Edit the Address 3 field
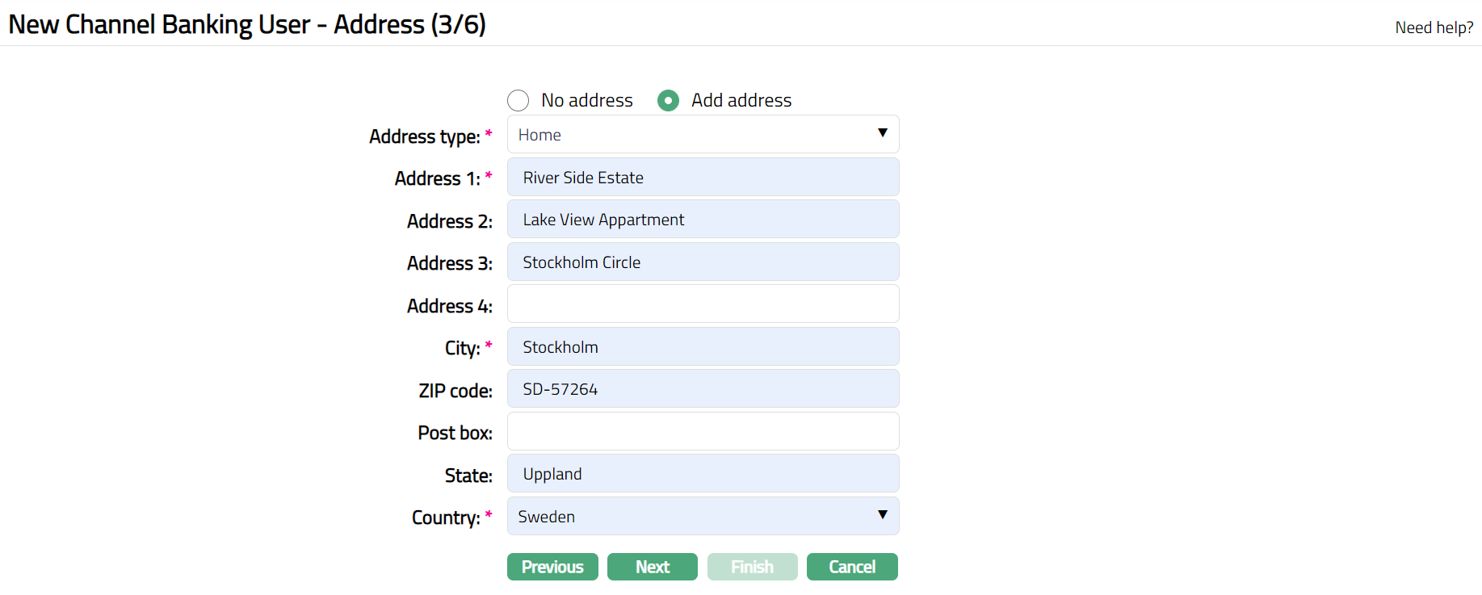 click(703, 262)
